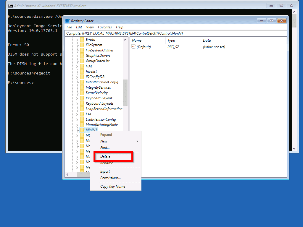Image resolution: width=303 pixels, height=227 pixels.
Task: Click the KernelVelocity folder icon
Action: (x=82, y=93)
